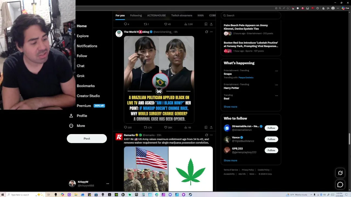
Task: Click the X search field
Action: pos(251,16)
